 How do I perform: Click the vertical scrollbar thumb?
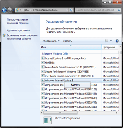pyautogui.click(x=120, y=52)
